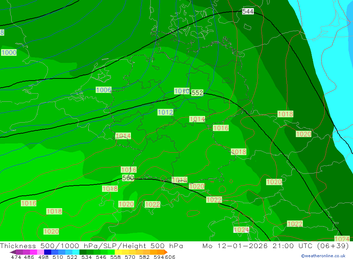Click the 552 height contour label
This screenshot has height=259, width=353.
(x=197, y=93)
